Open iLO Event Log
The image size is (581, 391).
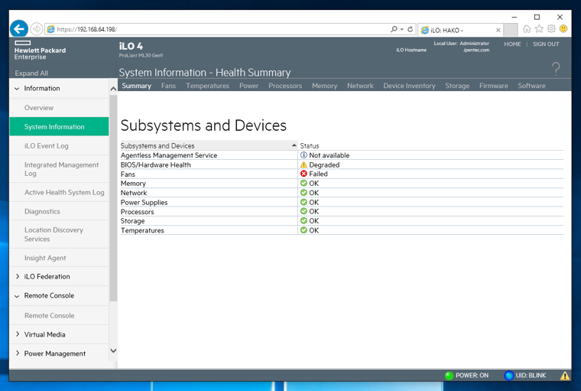(x=60, y=146)
